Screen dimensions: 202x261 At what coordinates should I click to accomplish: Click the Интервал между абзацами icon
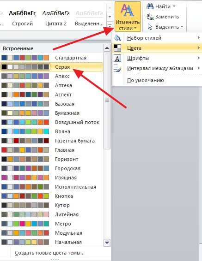pyautogui.click(x=117, y=68)
